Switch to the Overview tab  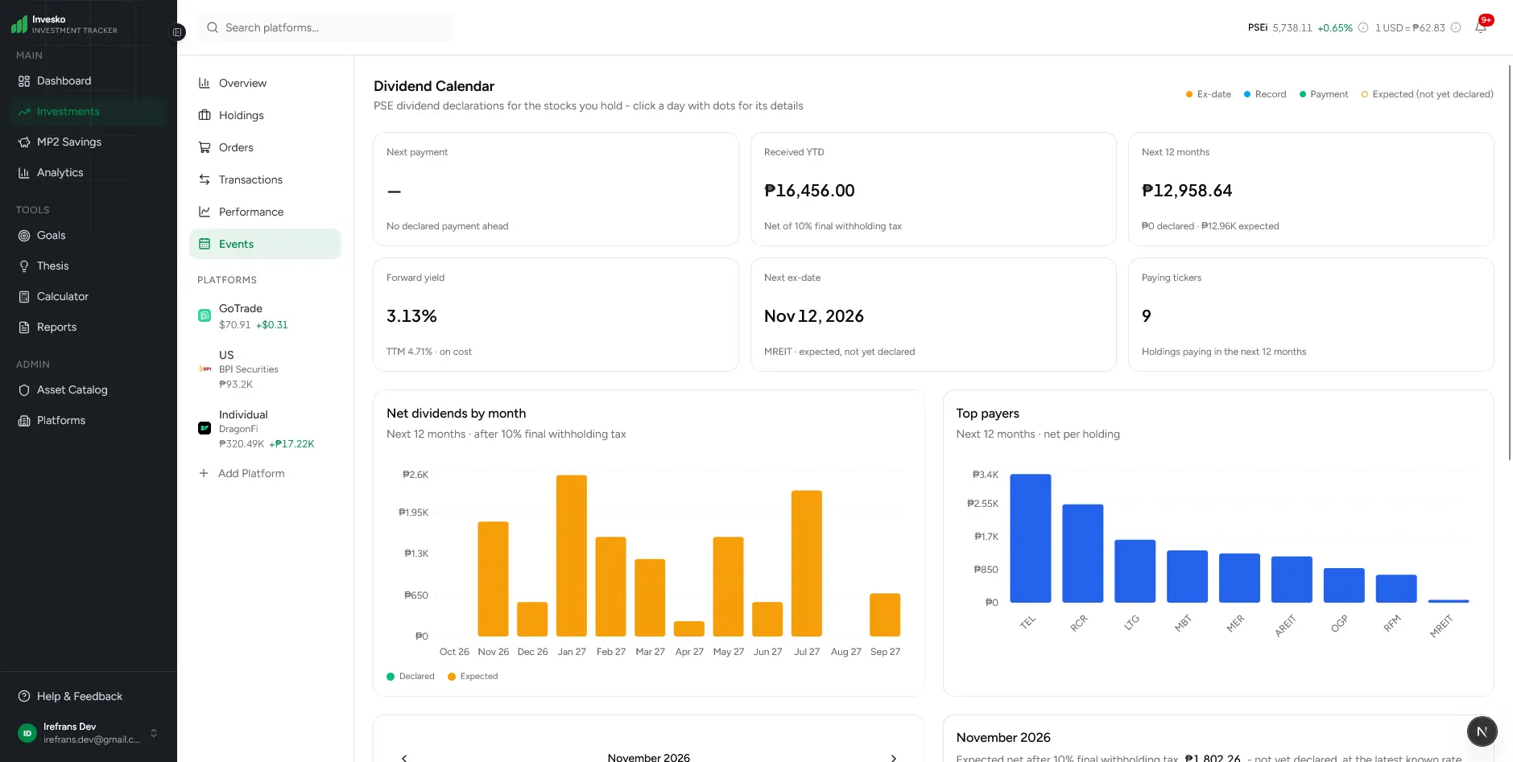(x=266, y=83)
